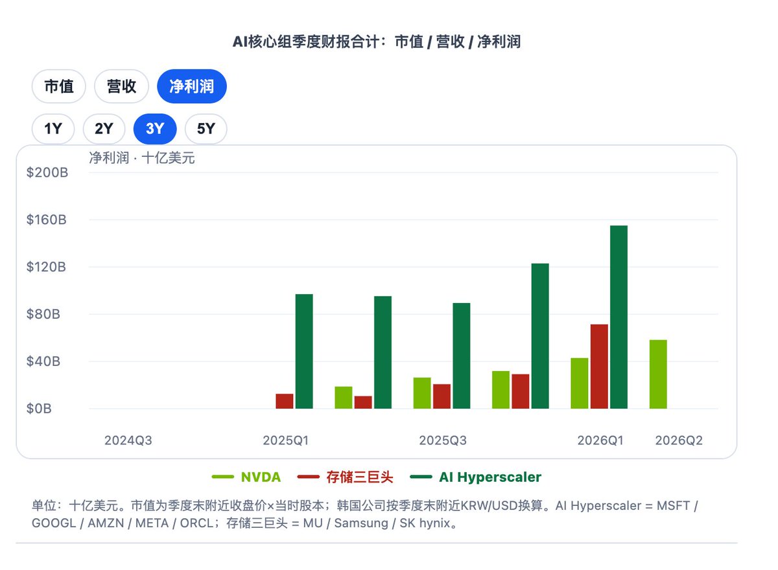Click the $200B y-axis label

47,173
